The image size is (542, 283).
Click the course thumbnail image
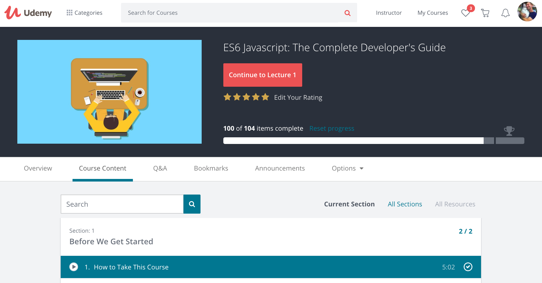coord(109,92)
